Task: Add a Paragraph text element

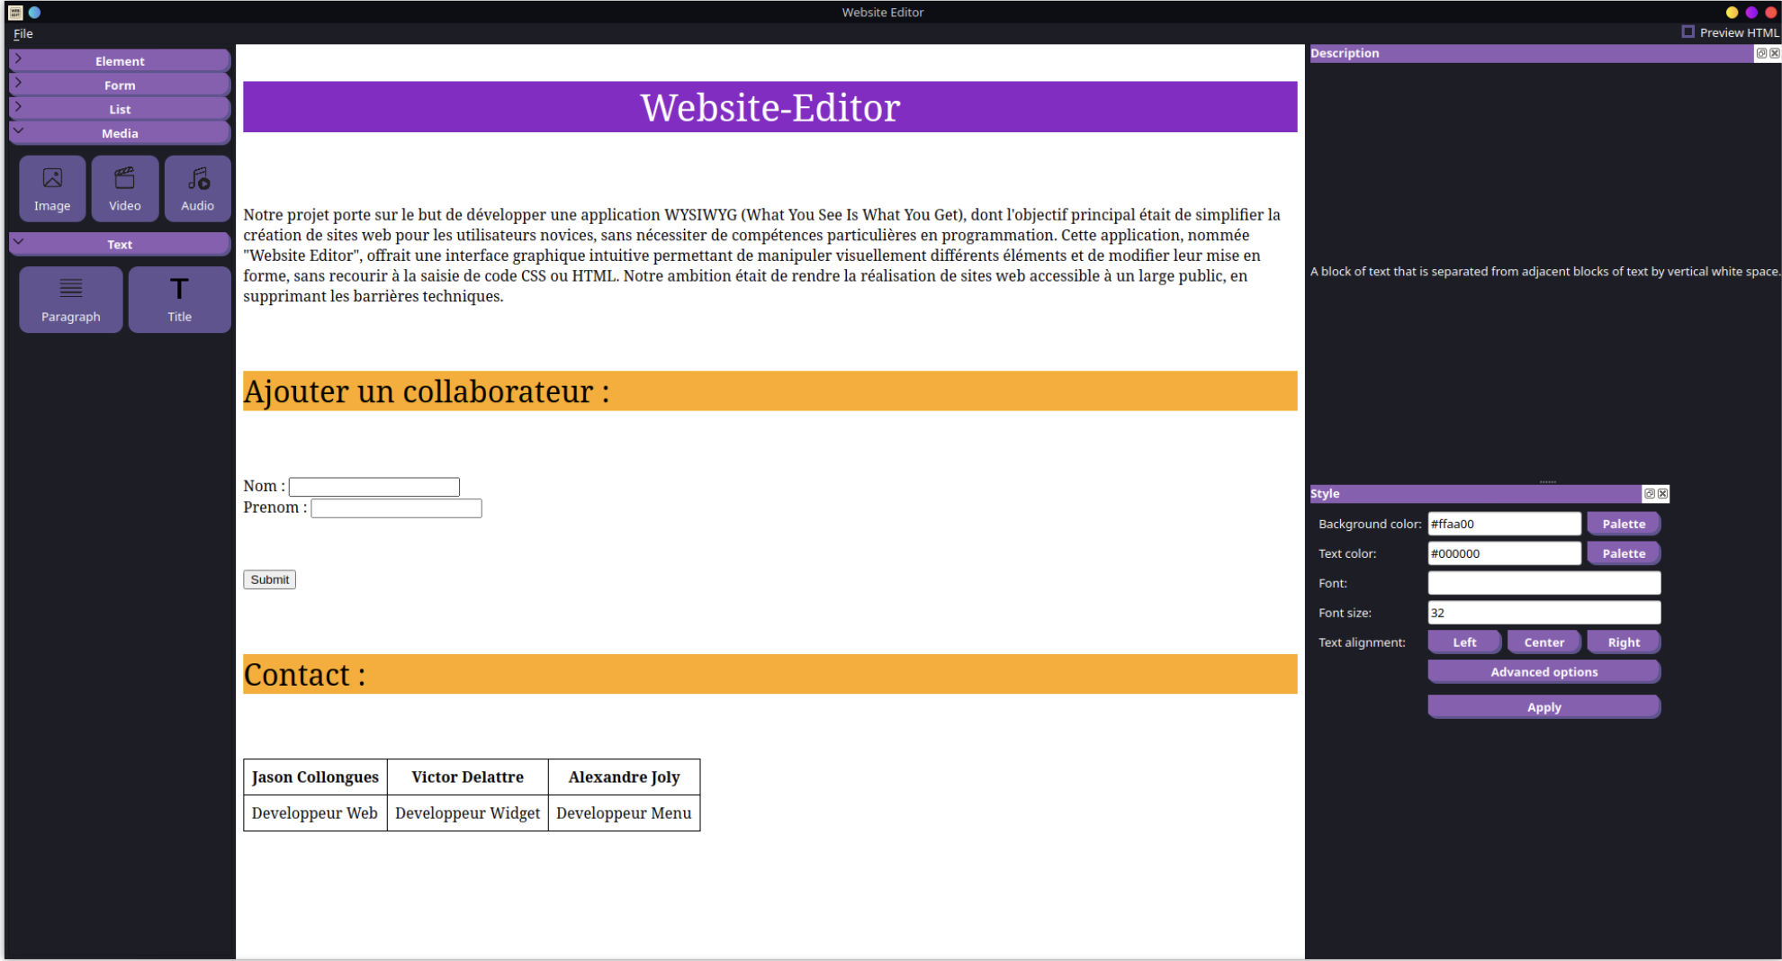Action: click(71, 300)
